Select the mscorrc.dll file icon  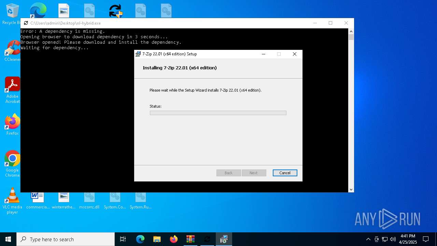[89, 201]
